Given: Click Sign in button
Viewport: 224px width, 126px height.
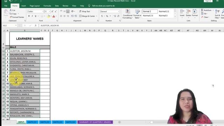Looking at the screenshot, I should tap(208, 1).
